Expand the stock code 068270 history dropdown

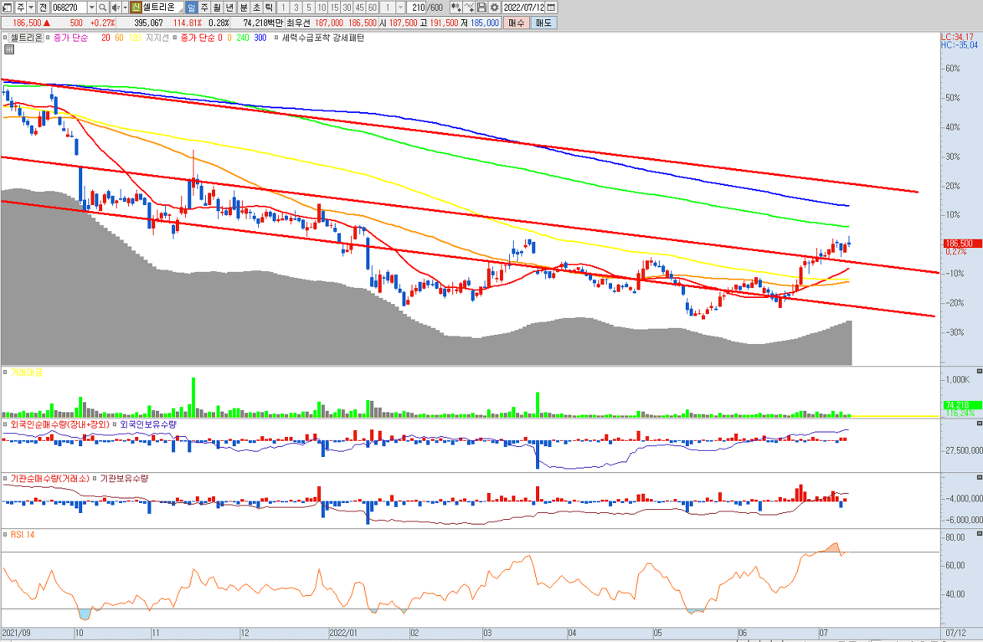pyautogui.click(x=91, y=8)
